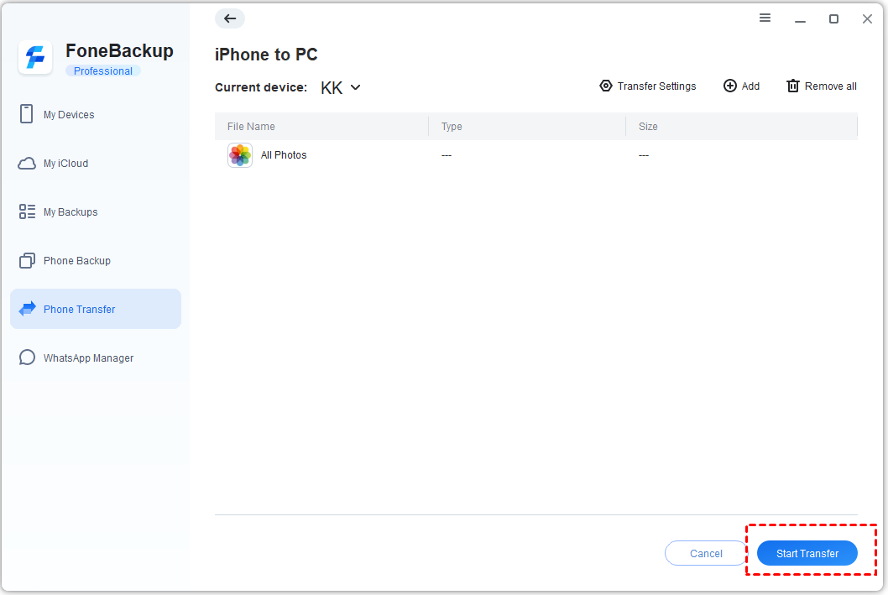Expand the current device KK dropdown

(356, 87)
